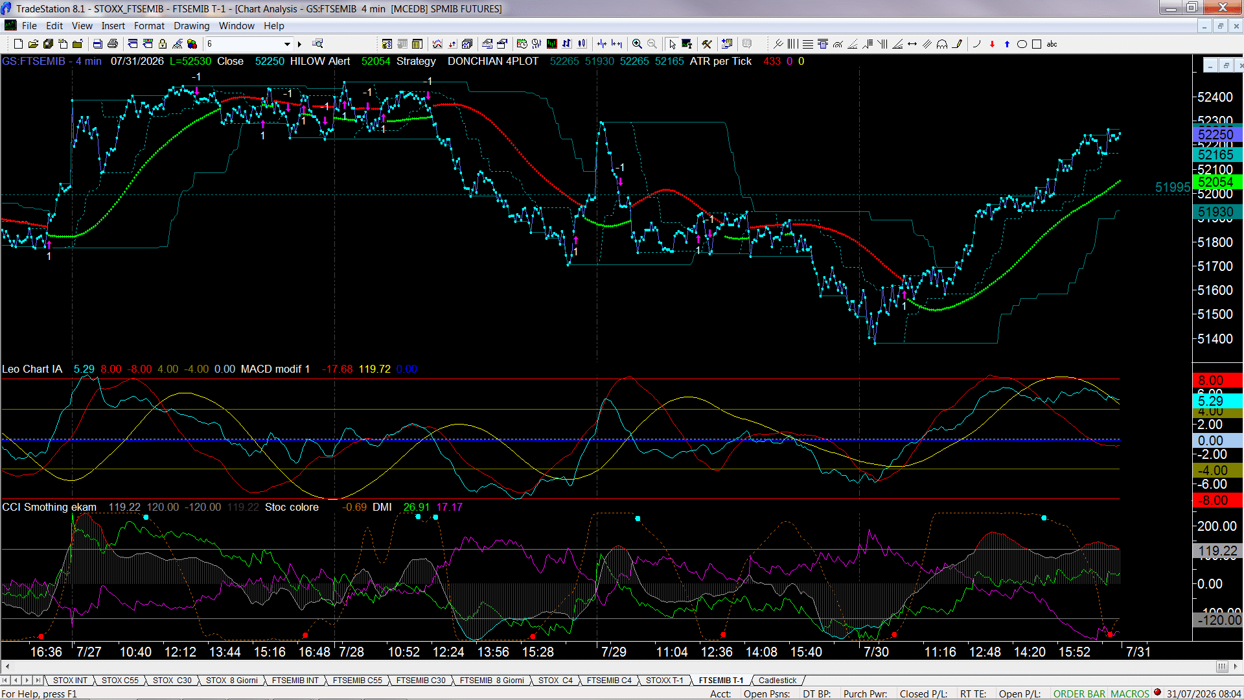The width and height of the screenshot is (1244, 700).
Task: Switch to the STOX C30 tab
Action: [x=172, y=681]
